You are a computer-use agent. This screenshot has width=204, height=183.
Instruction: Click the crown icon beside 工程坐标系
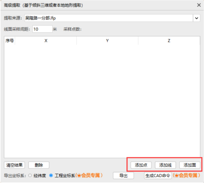[79, 175]
